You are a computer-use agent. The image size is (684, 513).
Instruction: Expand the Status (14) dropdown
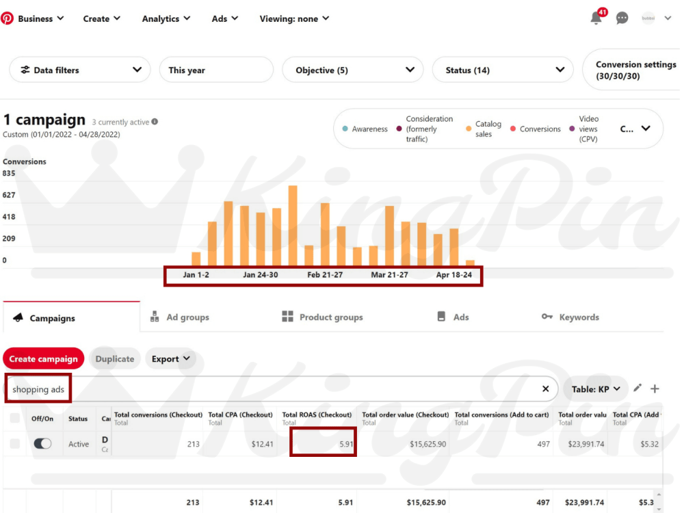(503, 70)
